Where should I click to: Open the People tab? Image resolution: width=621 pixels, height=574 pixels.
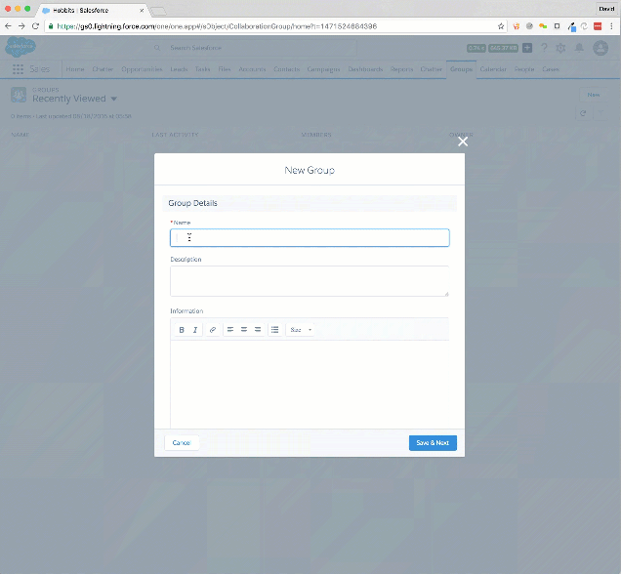click(x=524, y=69)
